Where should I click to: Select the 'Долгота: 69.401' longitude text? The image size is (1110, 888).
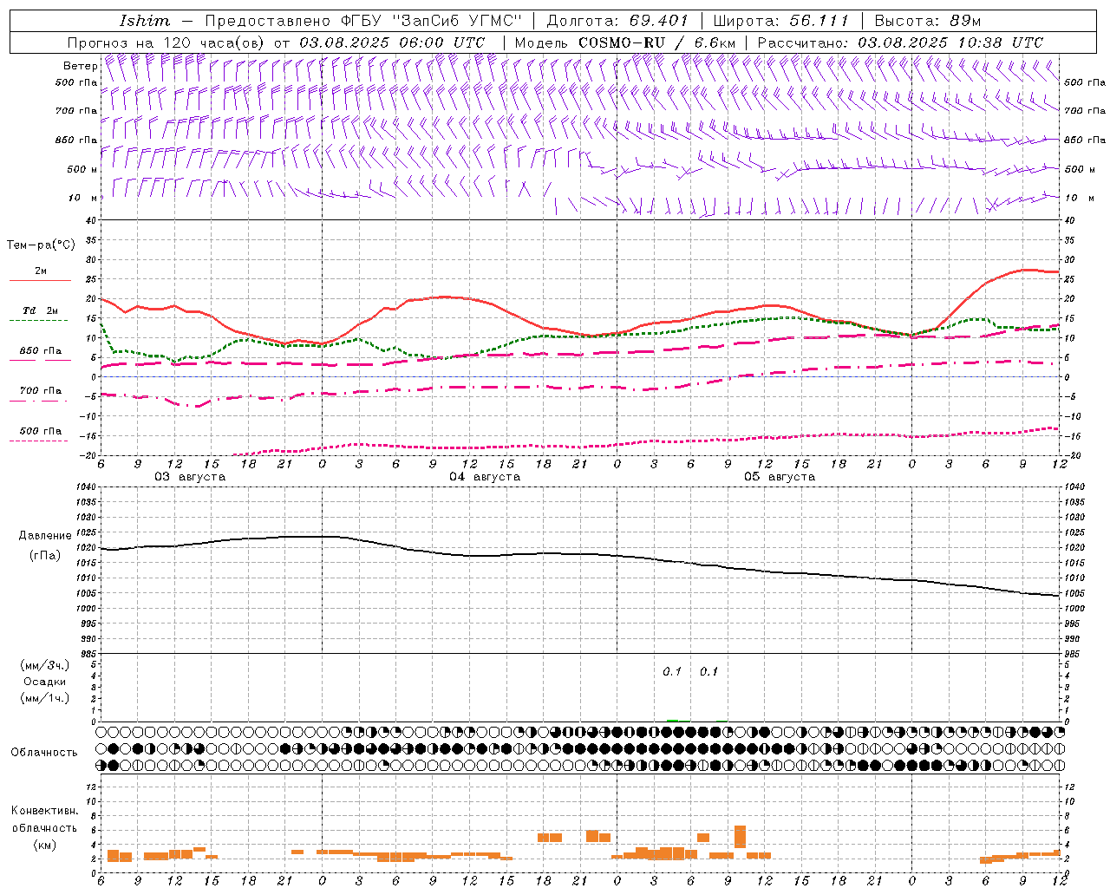tap(617, 21)
